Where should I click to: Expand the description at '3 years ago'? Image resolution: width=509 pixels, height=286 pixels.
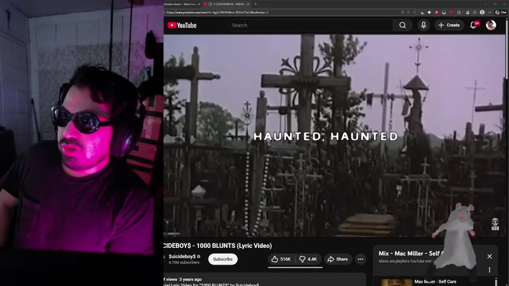190,279
